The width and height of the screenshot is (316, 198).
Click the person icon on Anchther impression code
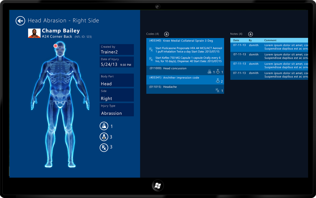218,81
